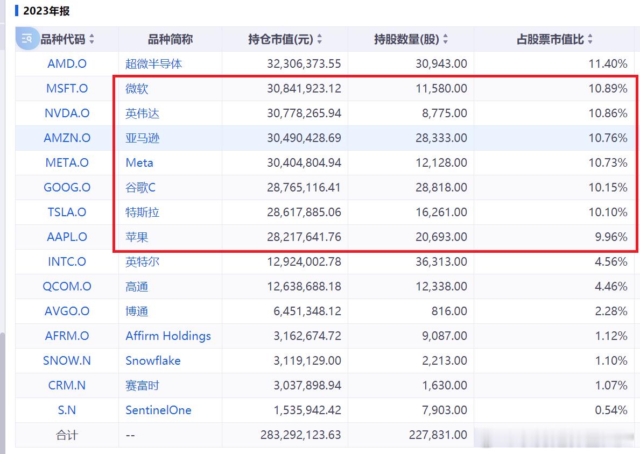
Task: Open the META.O stock code link
Action: click(67, 163)
